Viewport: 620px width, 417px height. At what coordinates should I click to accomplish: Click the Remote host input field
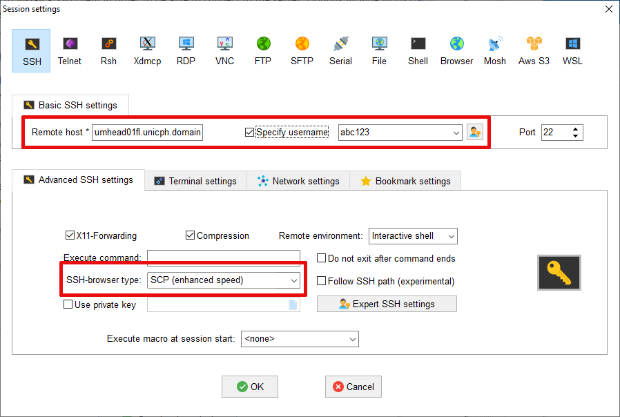[148, 132]
